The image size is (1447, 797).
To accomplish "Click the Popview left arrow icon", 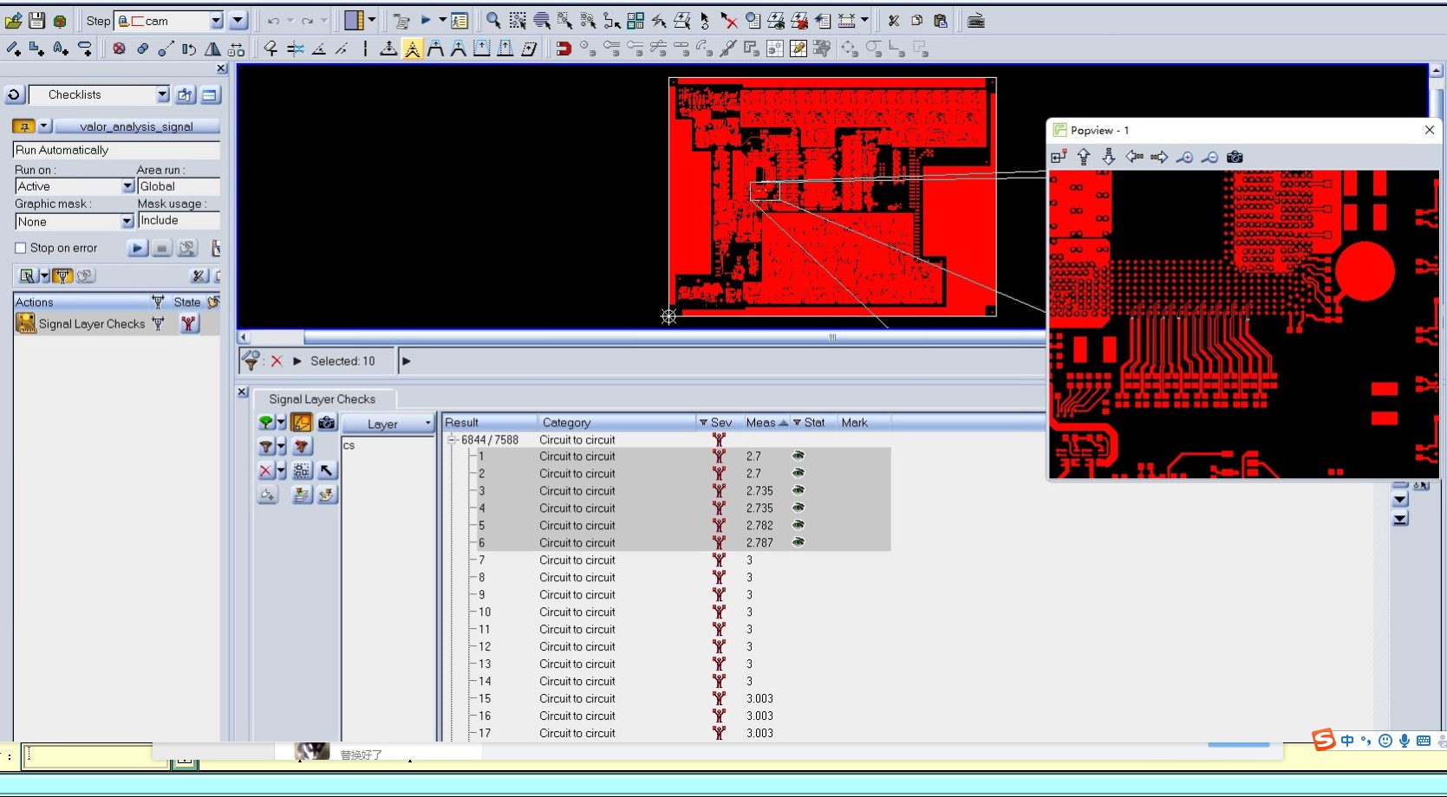I will pyautogui.click(x=1134, y=157).
